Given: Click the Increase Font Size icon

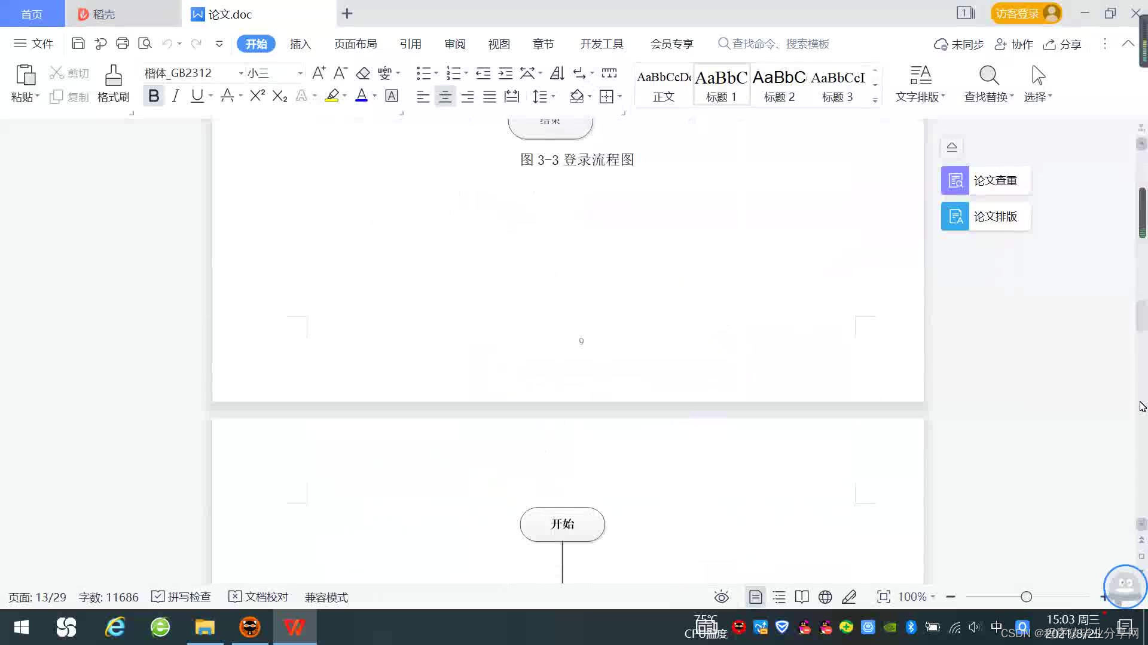Looking at the screenshot, I should (319, 73).
